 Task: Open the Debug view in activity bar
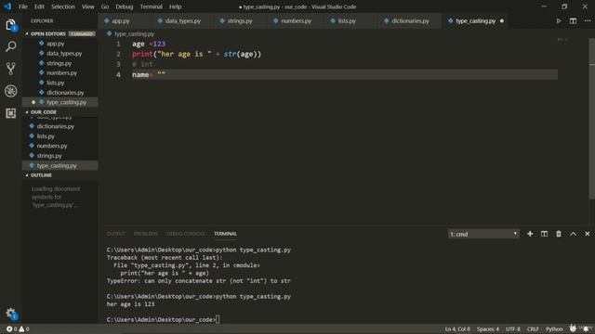pyautogui.click(x=10, y=91)
